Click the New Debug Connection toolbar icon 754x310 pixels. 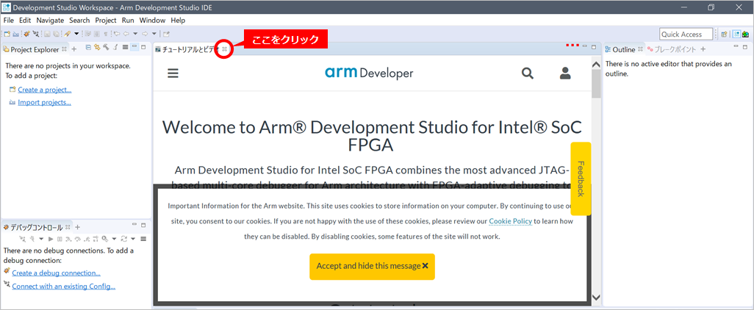(27, 34)
